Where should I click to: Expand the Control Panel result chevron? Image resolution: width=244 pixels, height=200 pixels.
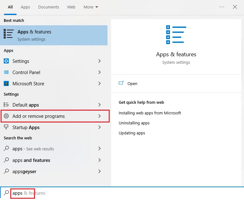100,72
